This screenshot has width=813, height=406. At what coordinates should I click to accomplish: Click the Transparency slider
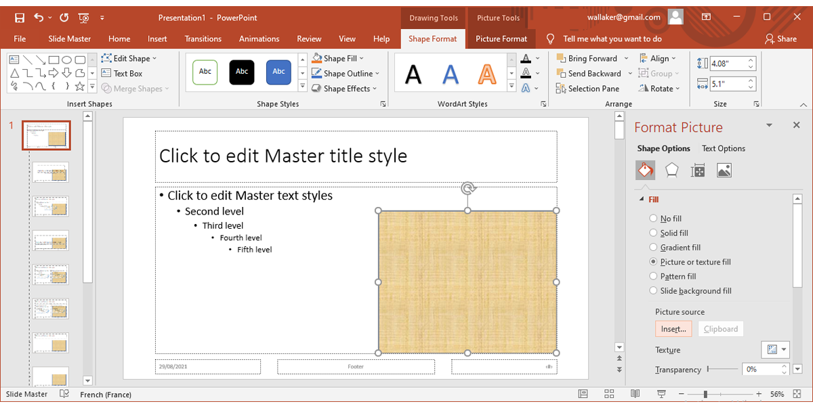pyautogui.click(x=723, y=369)
